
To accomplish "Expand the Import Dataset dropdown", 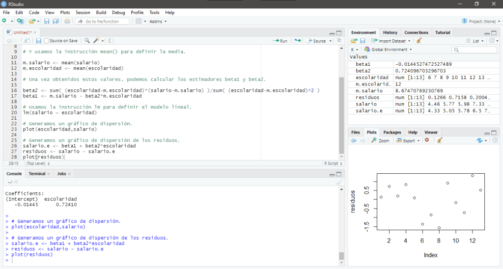I will [x=391, y=41].
